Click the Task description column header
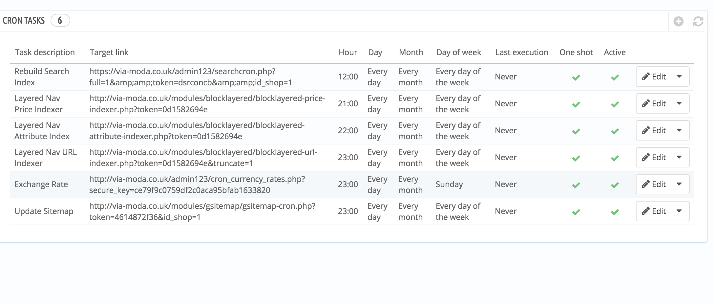Screen dimensions: 714x304 click(45, 52)
